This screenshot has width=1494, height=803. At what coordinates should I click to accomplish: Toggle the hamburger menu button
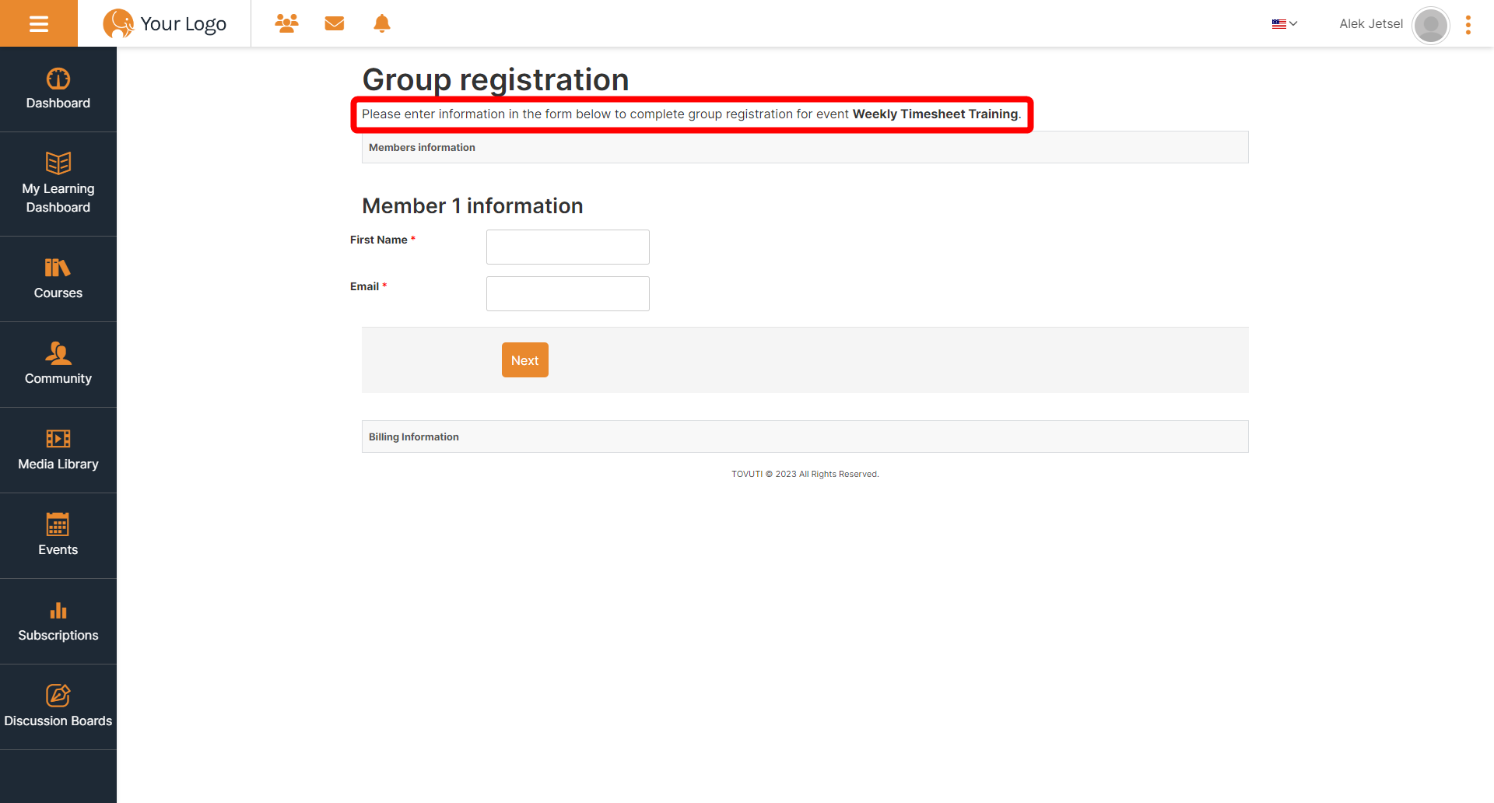(x=39, y=23)
